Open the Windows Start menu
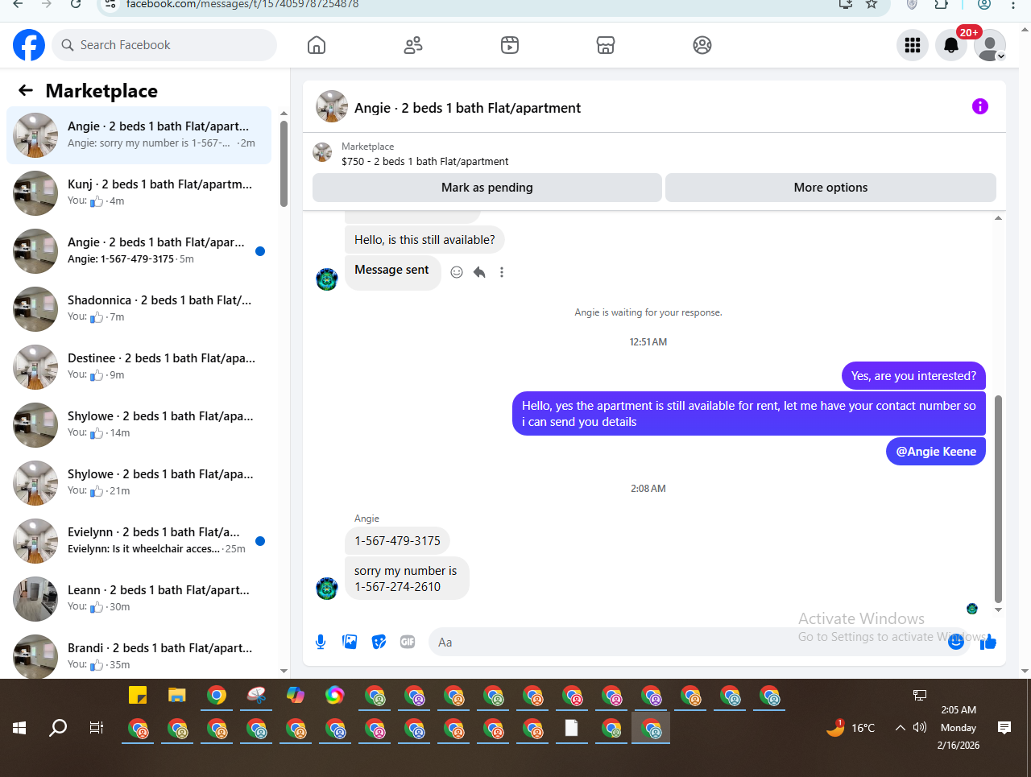This screenshot has height=777, width=1031. (x=19, y=728)
